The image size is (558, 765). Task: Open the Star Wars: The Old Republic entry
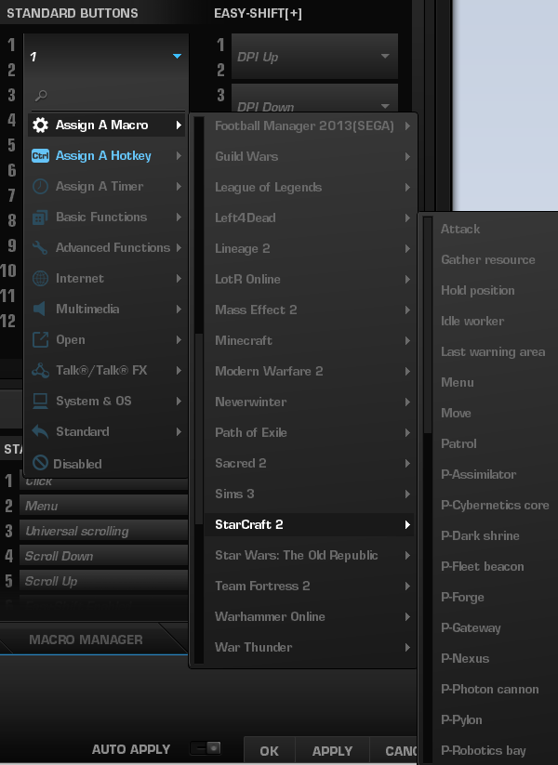pos(309,555)
